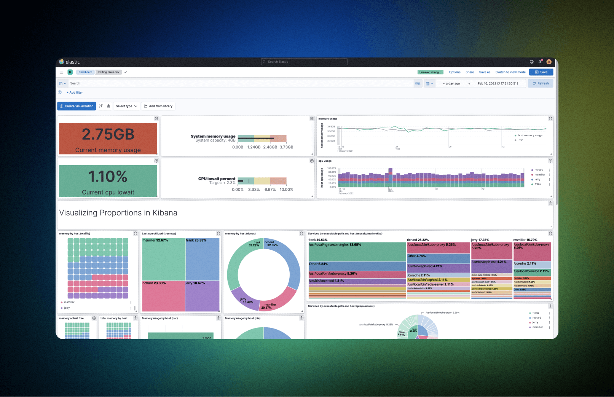The image size is (614, 397).
Task: Open gear options for Current memory usage panel
Action: 156,119
